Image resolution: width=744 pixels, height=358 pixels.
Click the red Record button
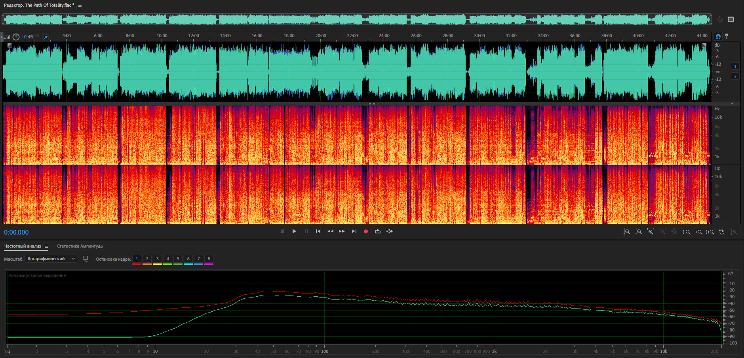[366, 231]
